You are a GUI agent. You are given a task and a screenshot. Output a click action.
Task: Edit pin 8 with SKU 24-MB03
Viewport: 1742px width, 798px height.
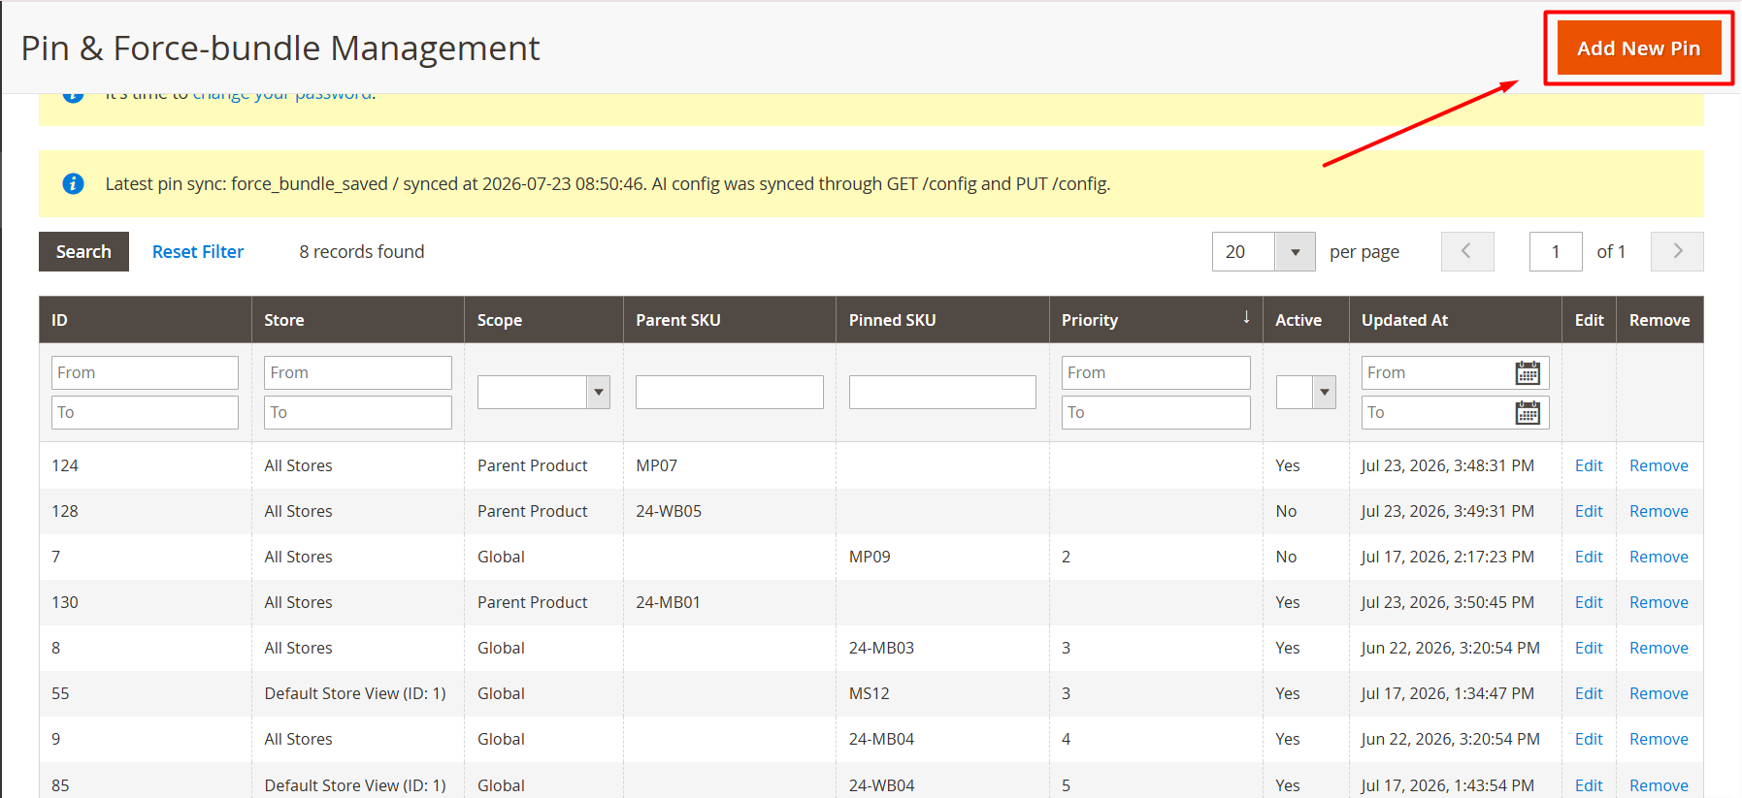(1589, 649)
